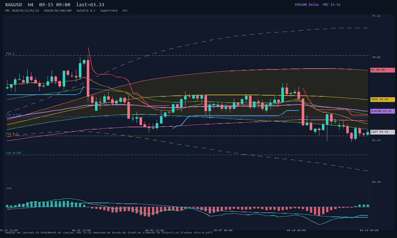Click the MRC MEAN/R1/S1/R2/S2 legend entry
Screen dimensions: 397x238
pos(22,11)
